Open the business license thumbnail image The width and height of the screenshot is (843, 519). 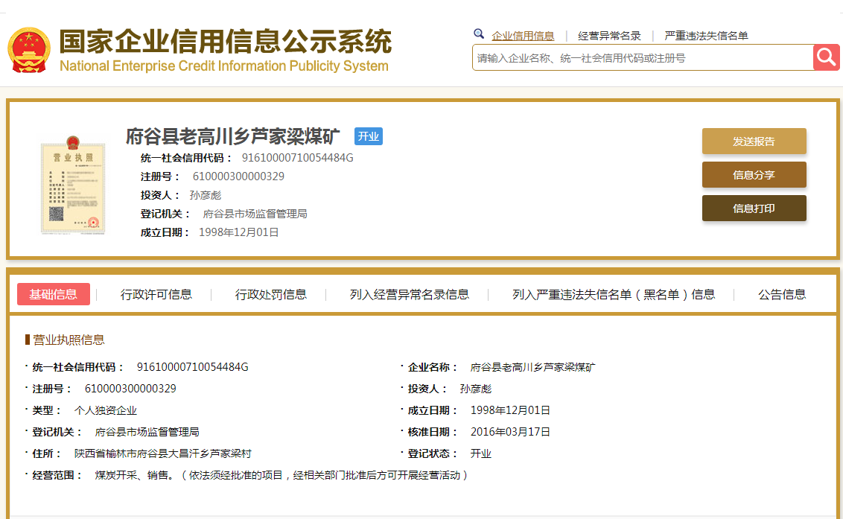72,184
